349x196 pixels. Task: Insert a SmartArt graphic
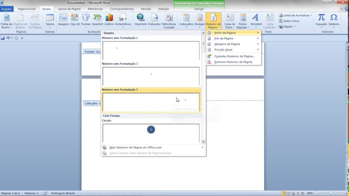[97, 20]
